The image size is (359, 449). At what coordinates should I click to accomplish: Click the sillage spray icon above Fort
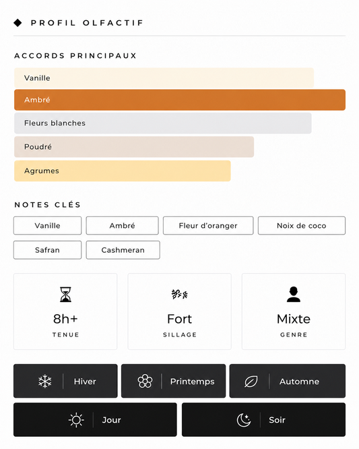(179, 294)
